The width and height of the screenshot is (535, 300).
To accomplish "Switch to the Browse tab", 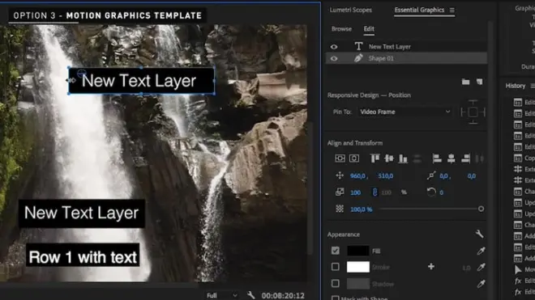I will [x=341, y=29].
